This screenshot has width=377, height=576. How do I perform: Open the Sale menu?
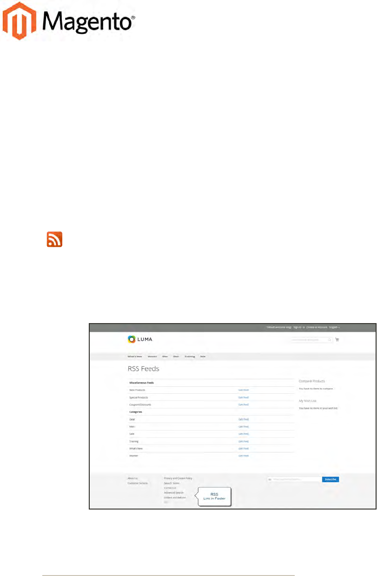pyautogui.click(x=203, y=356)
